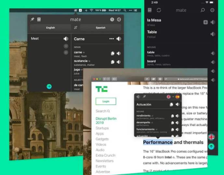
Task: Select Spanish as target language
Action: click(100, 28)
